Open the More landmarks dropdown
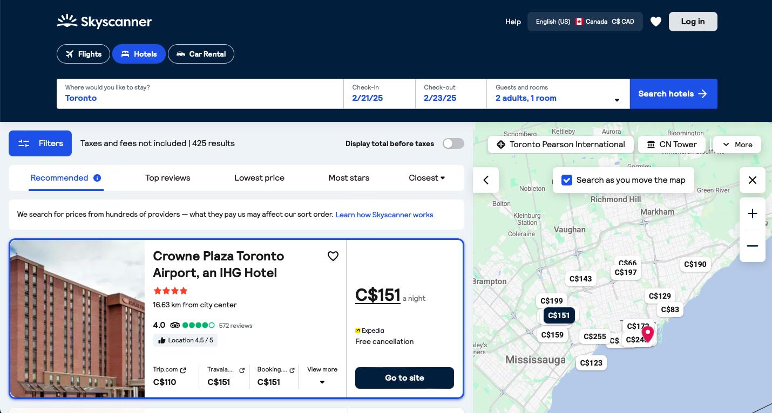Image resolution: width=772 pixels, height=413 pixels. click(x=736, y=144)
